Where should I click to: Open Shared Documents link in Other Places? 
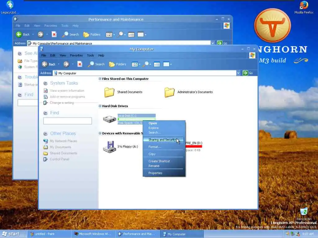[63, 153]
